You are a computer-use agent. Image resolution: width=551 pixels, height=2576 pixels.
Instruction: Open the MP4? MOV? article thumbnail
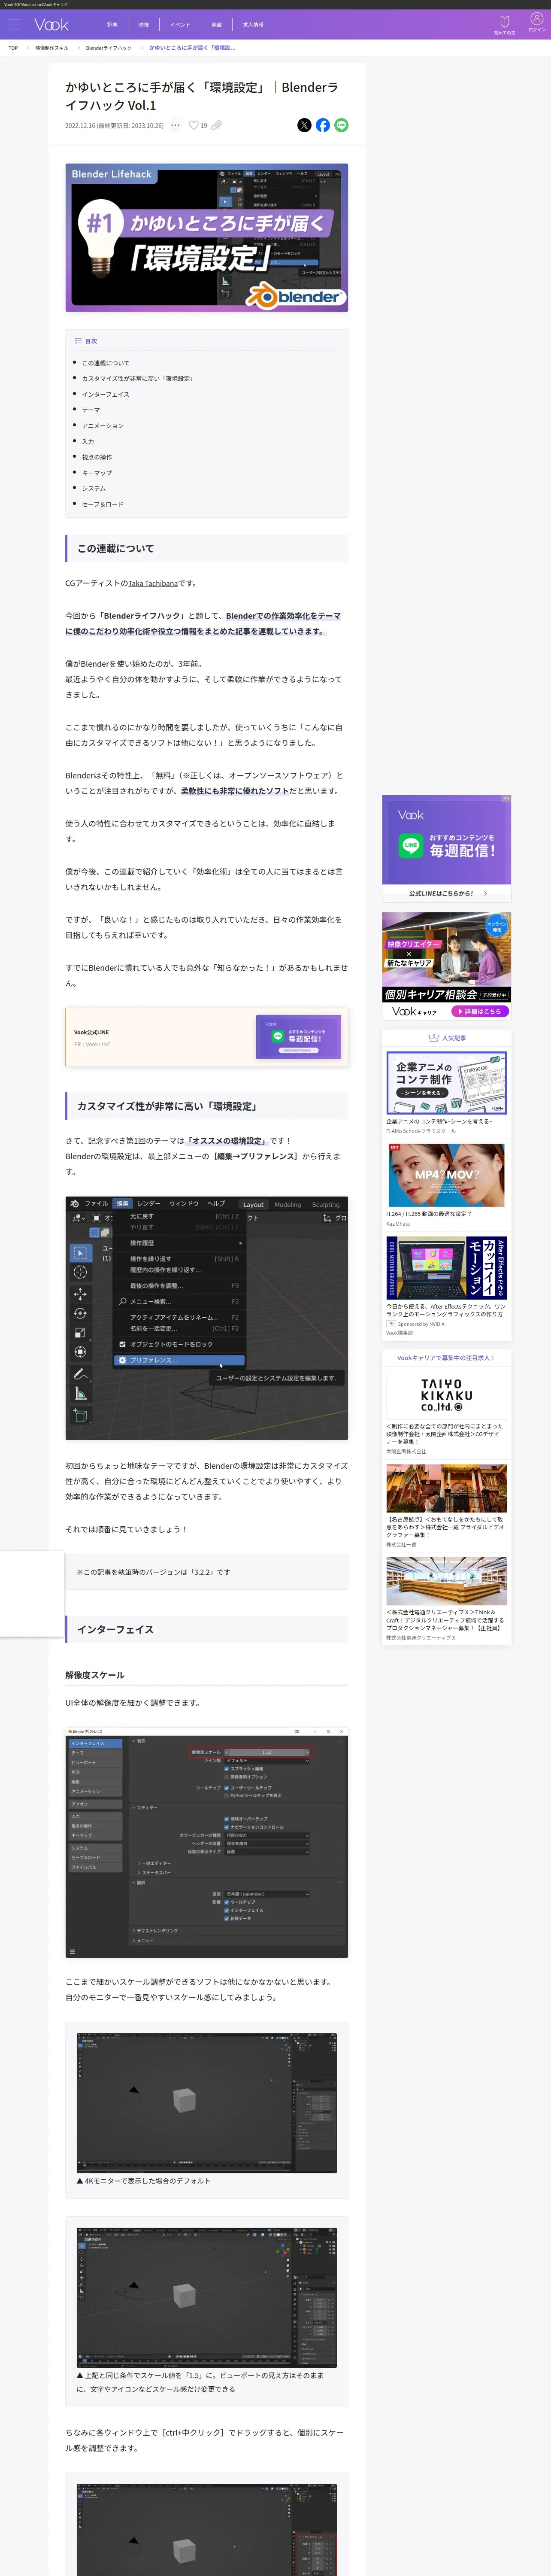point(446,1175)
